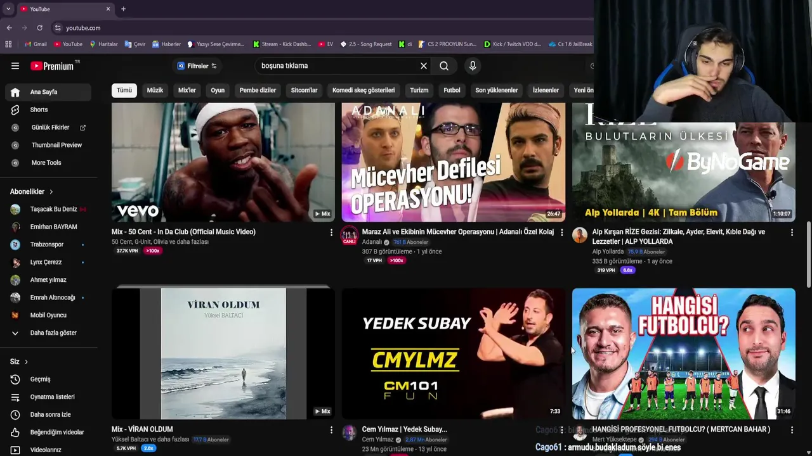Click the page vertical scrollbar
The width and height of the screenshot is (812, 456).
coord(808,253)
